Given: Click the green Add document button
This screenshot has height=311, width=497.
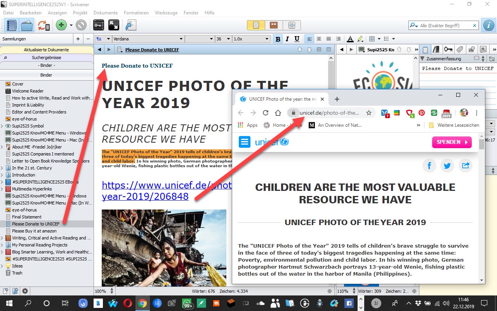Looking at the screenshot, I should 61,25.
